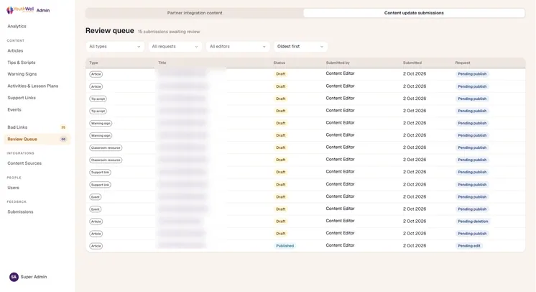Open Submissions under Feedback
The height and width of the screenshot is (292, 536).
(x=21, y=212)
